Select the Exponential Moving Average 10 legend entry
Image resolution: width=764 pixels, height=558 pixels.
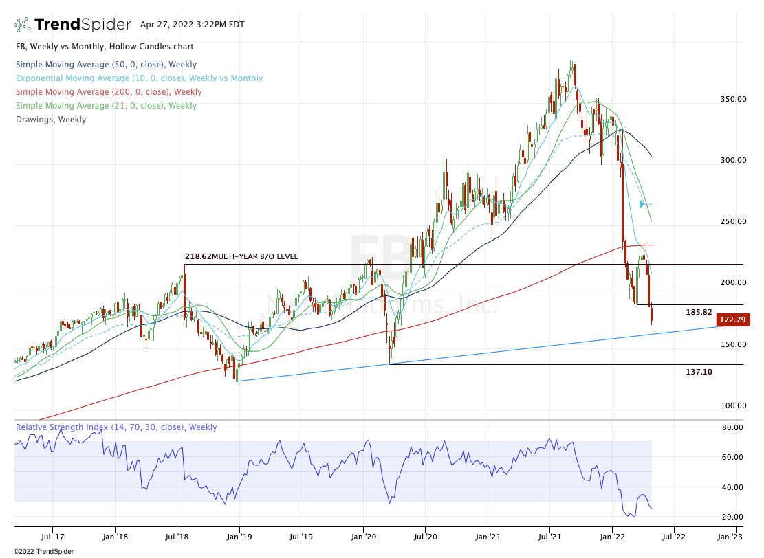point(139,78)
